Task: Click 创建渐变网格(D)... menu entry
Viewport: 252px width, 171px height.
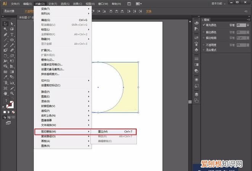Action: pyautogui.click(x=63, y=65)
